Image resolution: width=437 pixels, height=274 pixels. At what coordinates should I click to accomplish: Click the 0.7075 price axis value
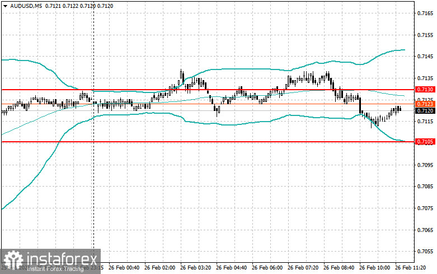pyautogui.click(x=425, y=208)
